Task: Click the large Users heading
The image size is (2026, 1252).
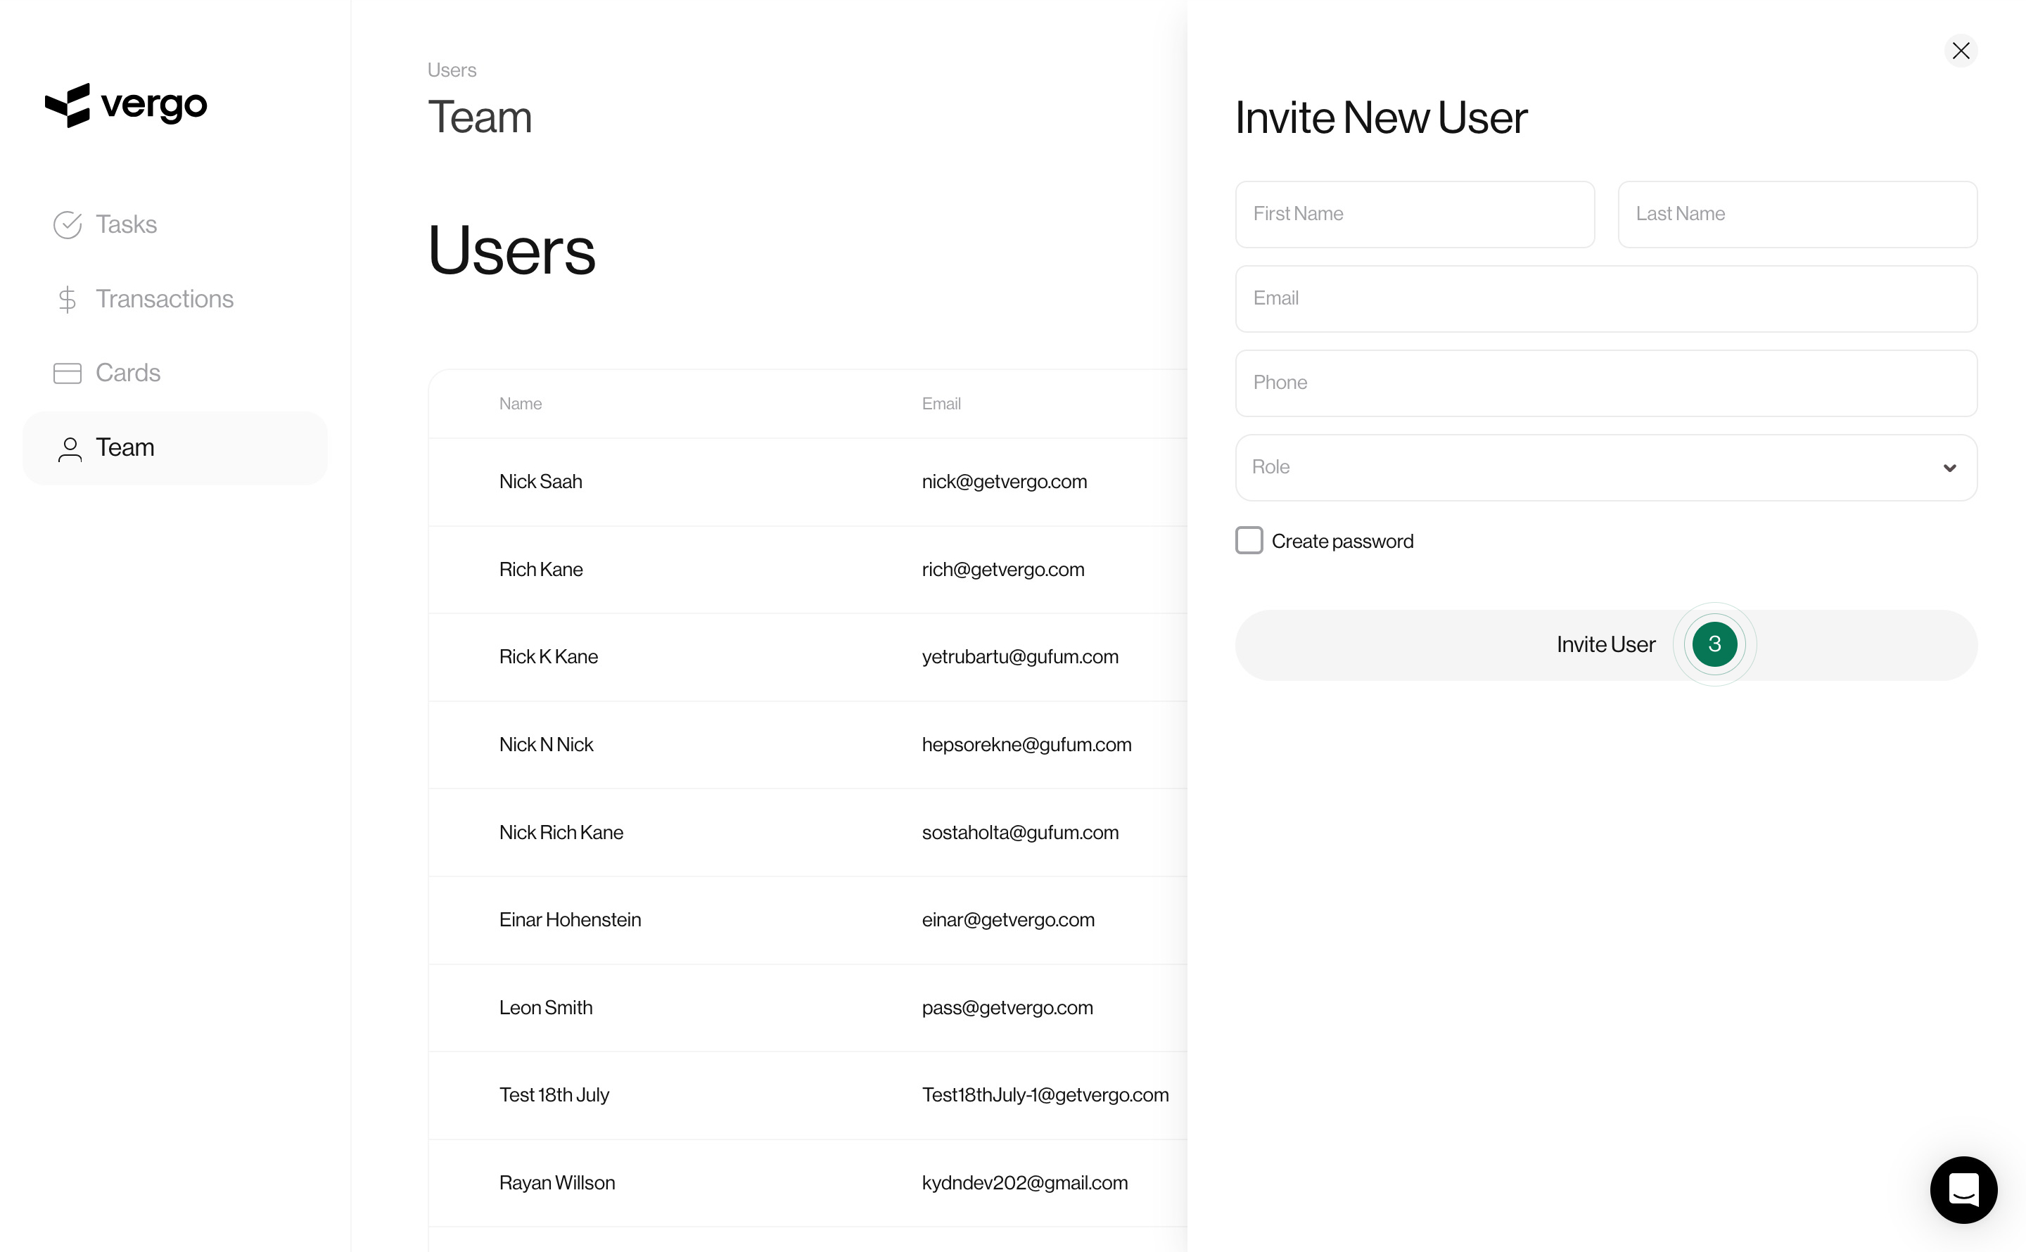Action: click(511, 251)
